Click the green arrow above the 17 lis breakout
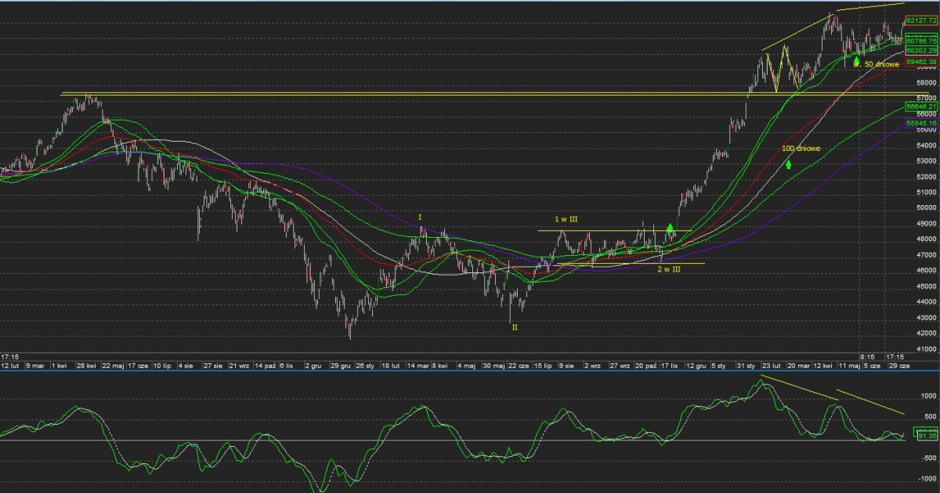Image resolution: width=940 pixels, height=493 pixels. (x=670, y=230)
